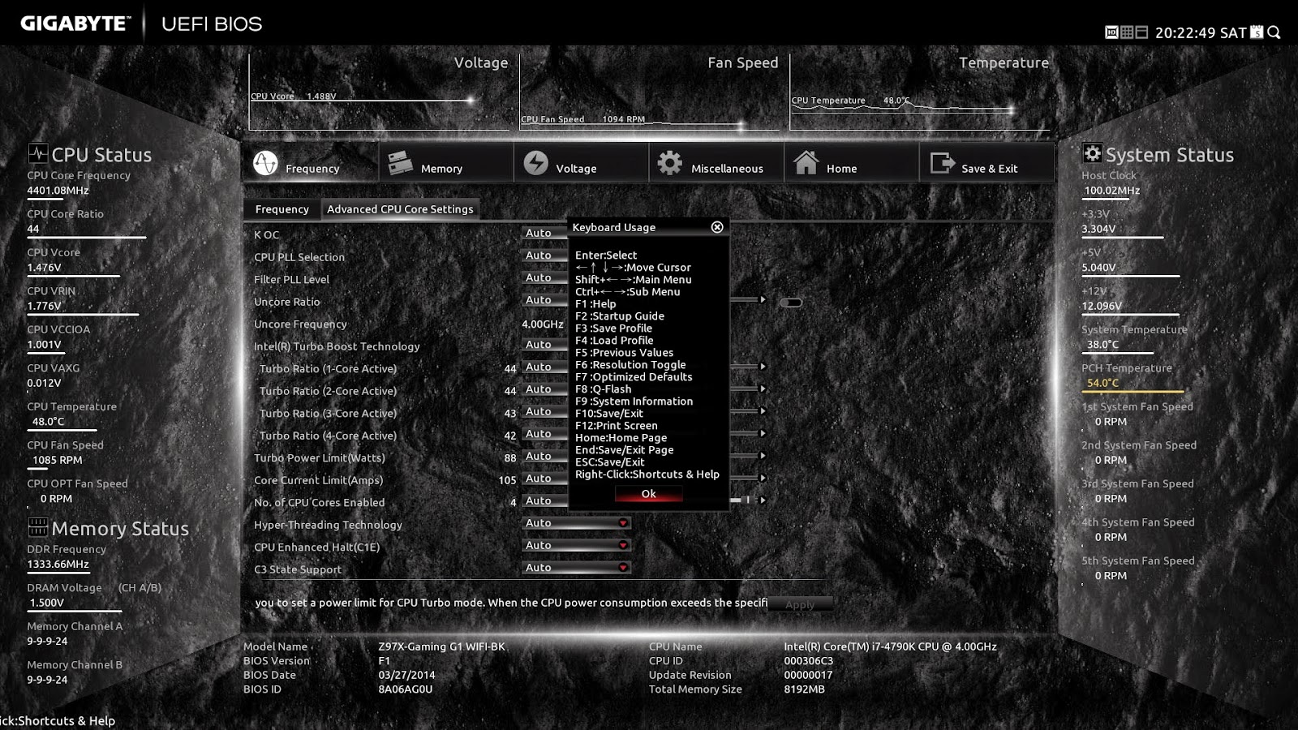The height and width of the screenshot is (730, 1298).
Task: Click the CPU Fan Speed 1085 RPM reading
Action: click(x=57, y=460)
